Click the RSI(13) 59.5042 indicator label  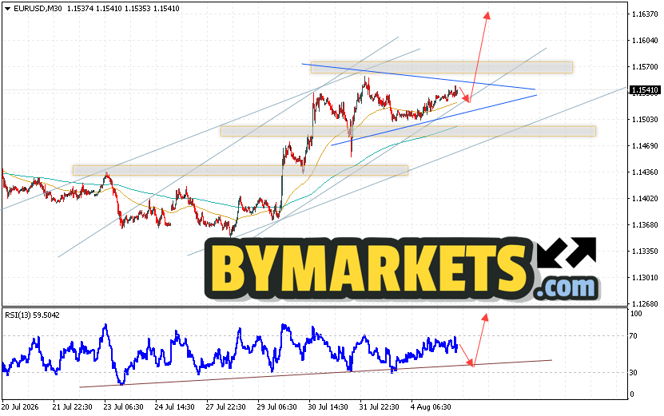32,315
